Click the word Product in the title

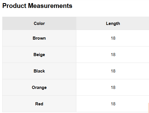click(14, 6)
